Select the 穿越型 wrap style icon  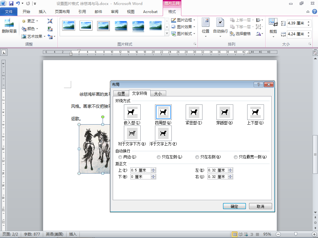pyautogui.click(x=225, y=112)
